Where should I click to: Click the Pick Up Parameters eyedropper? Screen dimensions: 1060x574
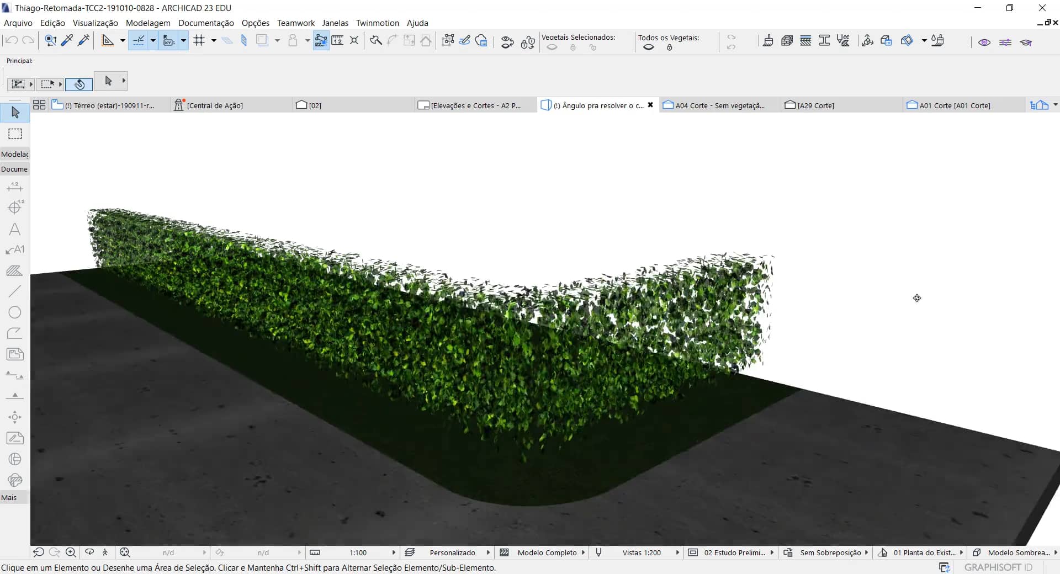[x=67, y=40]
